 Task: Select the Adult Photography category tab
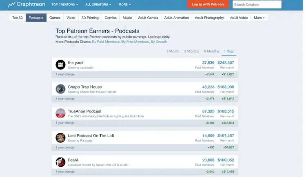(x=209, y=18)
